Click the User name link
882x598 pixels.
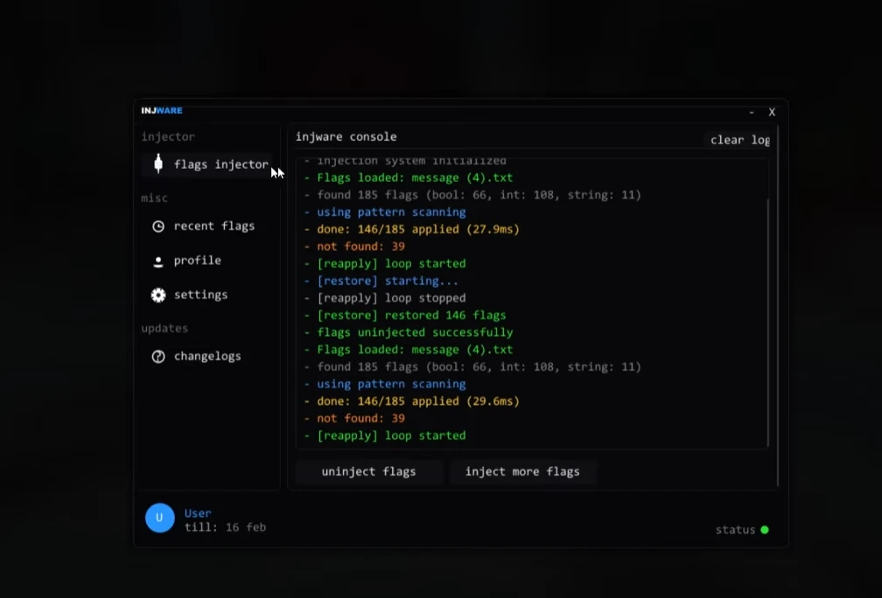pyautogui.click(x=198, y=513)
